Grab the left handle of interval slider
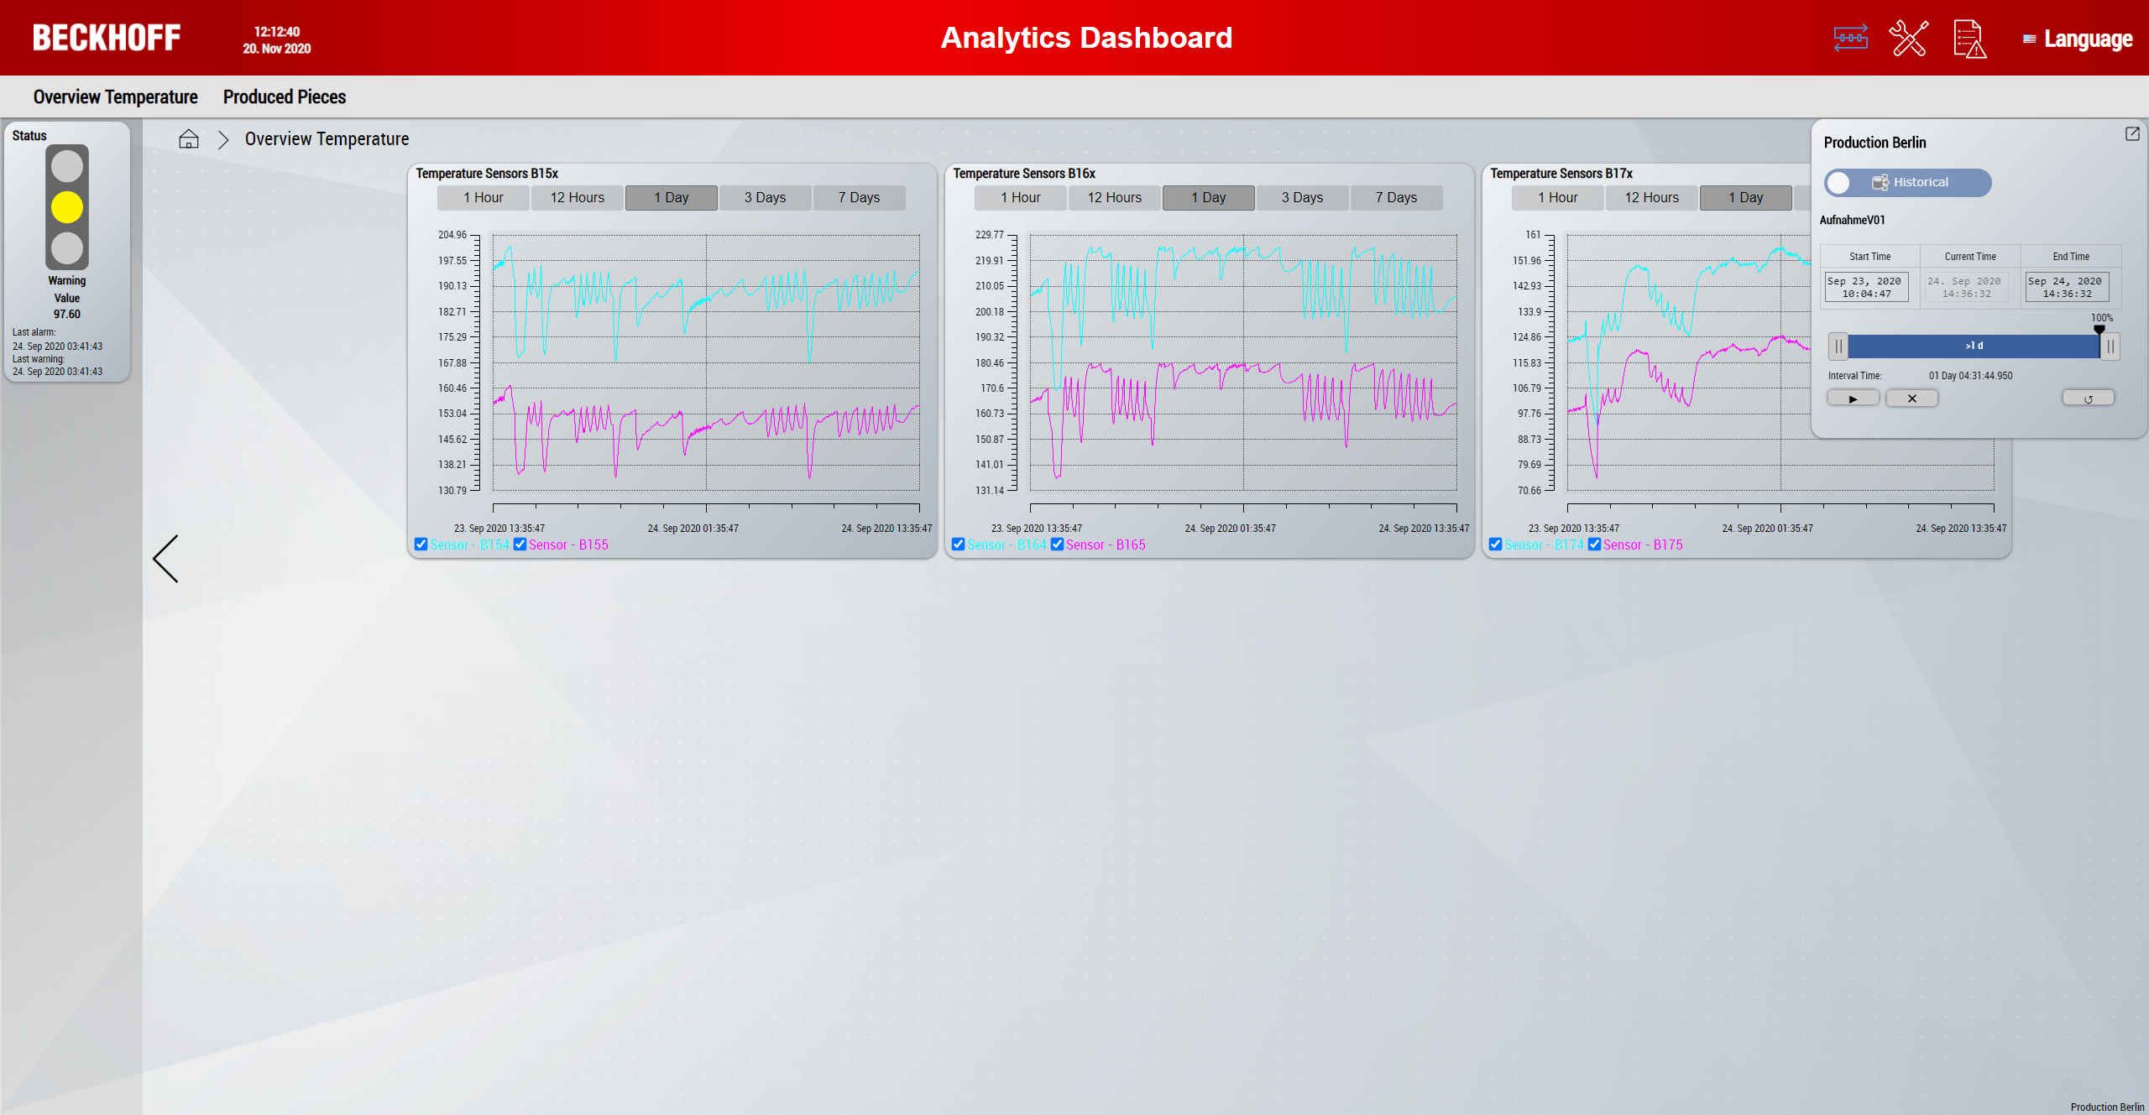The width and height of the screenshot is (2149, 1115). (x=1838, y=346)
